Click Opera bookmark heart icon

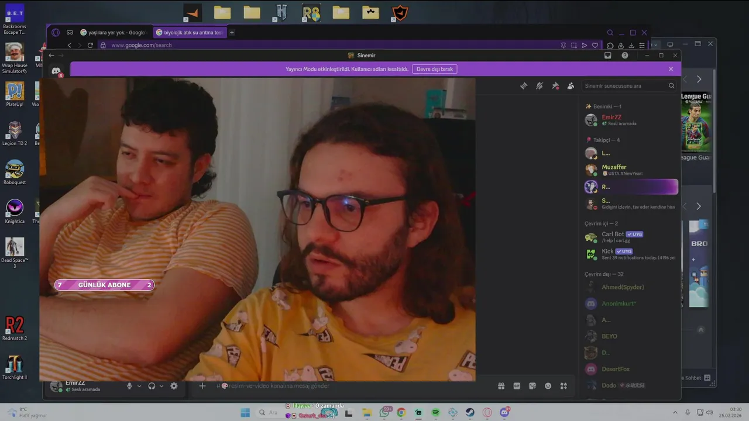click(x=595, y=45)
